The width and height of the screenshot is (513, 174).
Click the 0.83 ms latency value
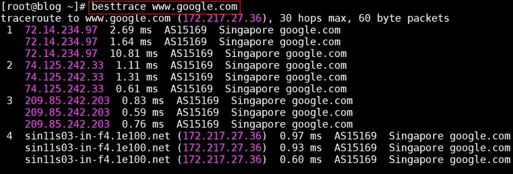143,101
